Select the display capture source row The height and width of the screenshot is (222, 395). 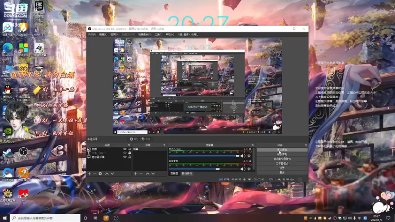pyautogui.click(x=109, y=157)
